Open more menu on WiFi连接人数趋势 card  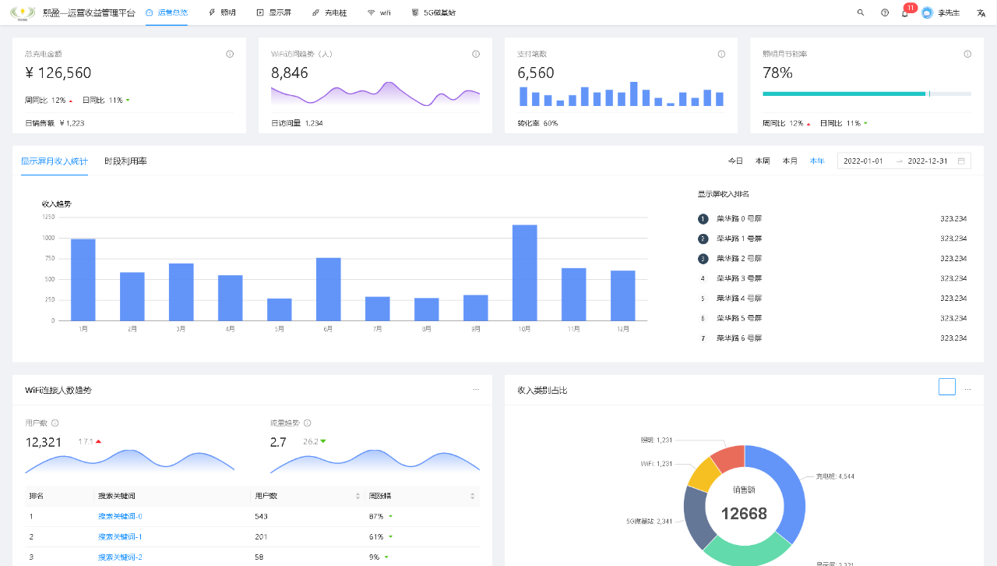click(x=476, y=389)
